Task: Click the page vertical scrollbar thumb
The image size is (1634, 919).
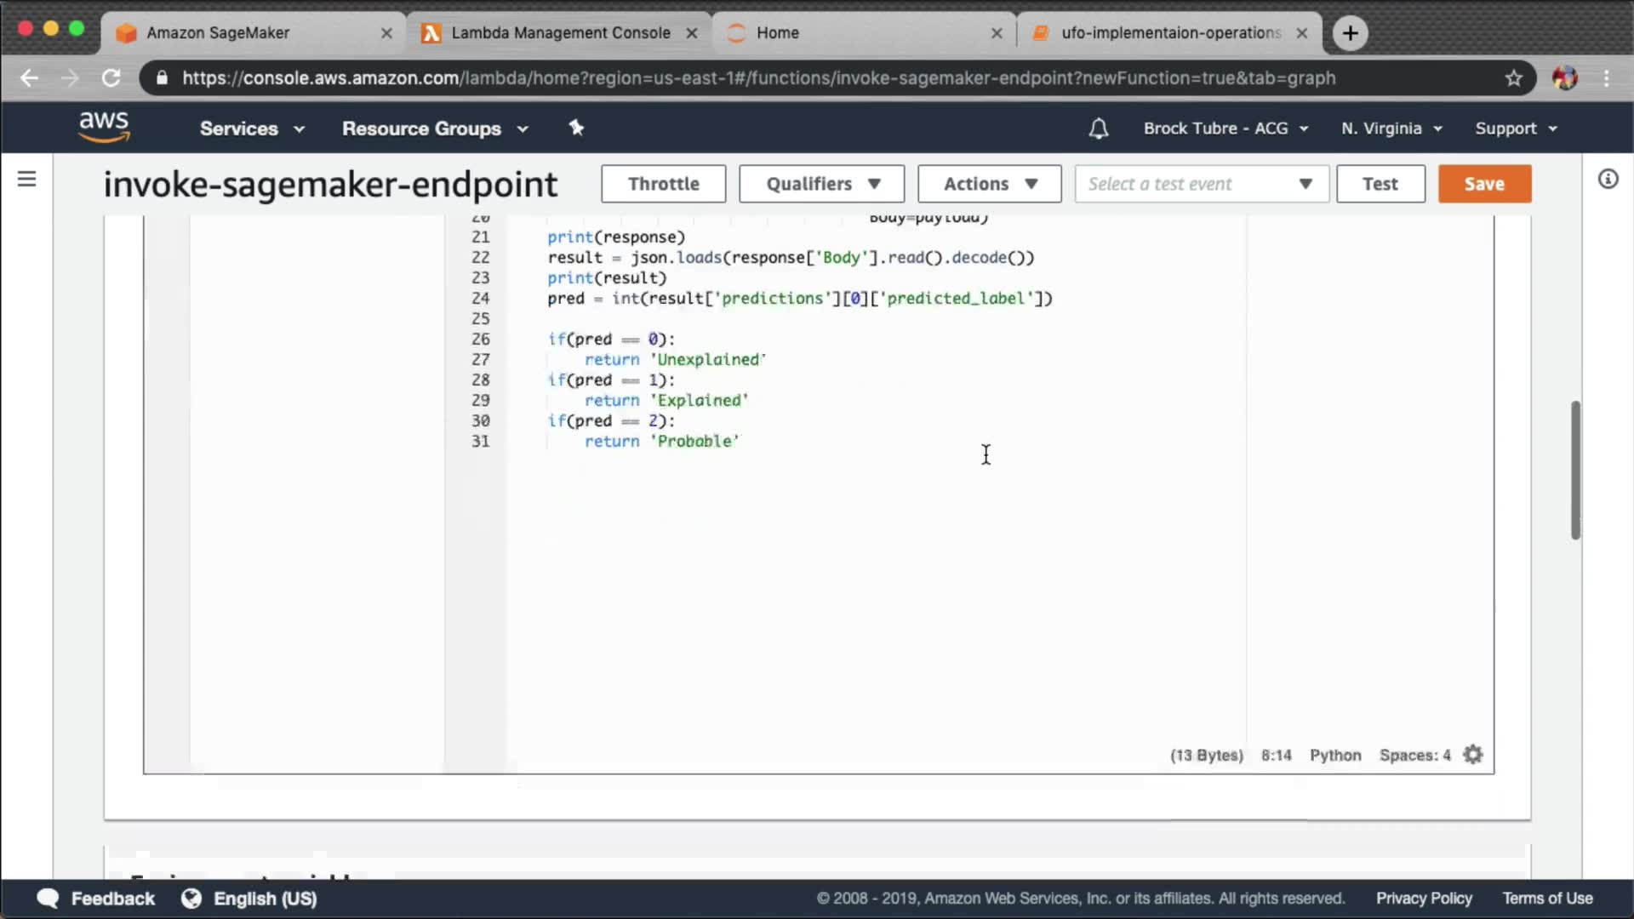Action: click(x=1575, y=470)
